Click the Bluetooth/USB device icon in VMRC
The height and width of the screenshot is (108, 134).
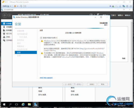(x=127, y=6)
